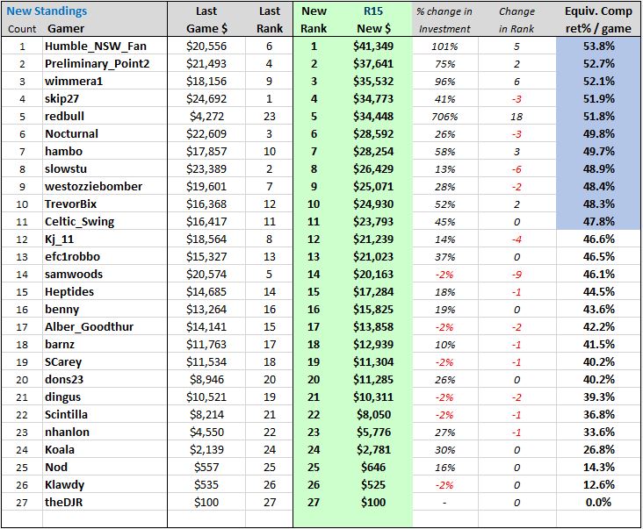
Task: Select the theDJR gamer name cell
Action: click(105, 503)
